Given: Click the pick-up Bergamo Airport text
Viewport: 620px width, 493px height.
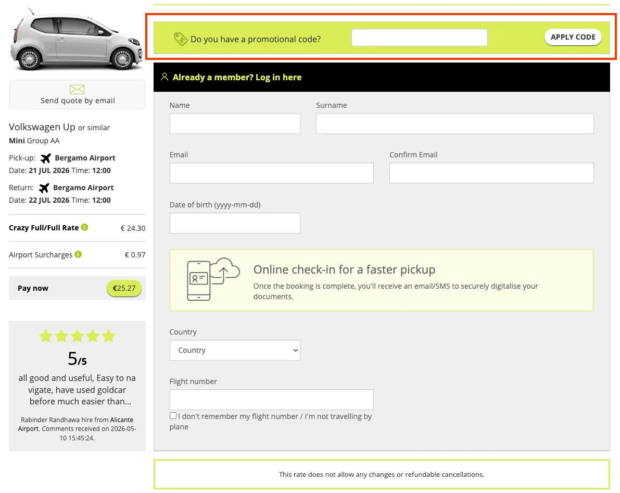Looking at the screenshot, I should pos(85,157).
